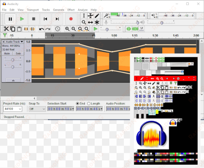Open the Generate menu
Screen dimensions: 204x168
[x=59, y=10]
